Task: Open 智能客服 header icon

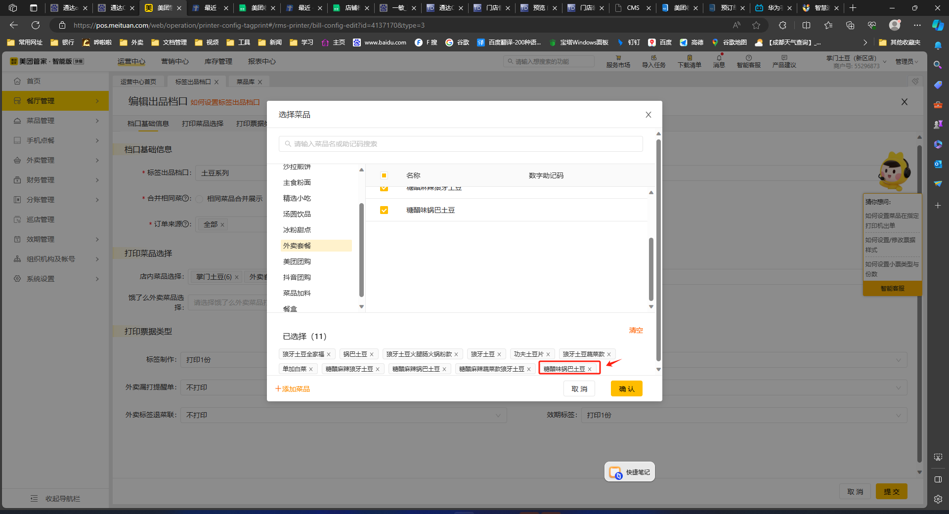Action: click(748, 61)
